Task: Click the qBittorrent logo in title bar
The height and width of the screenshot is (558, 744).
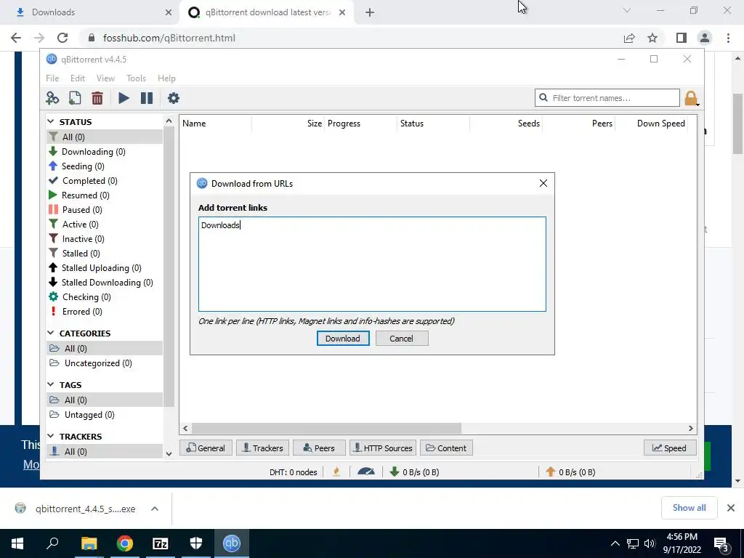Action: pyautogui.click(x=52, y=60)
